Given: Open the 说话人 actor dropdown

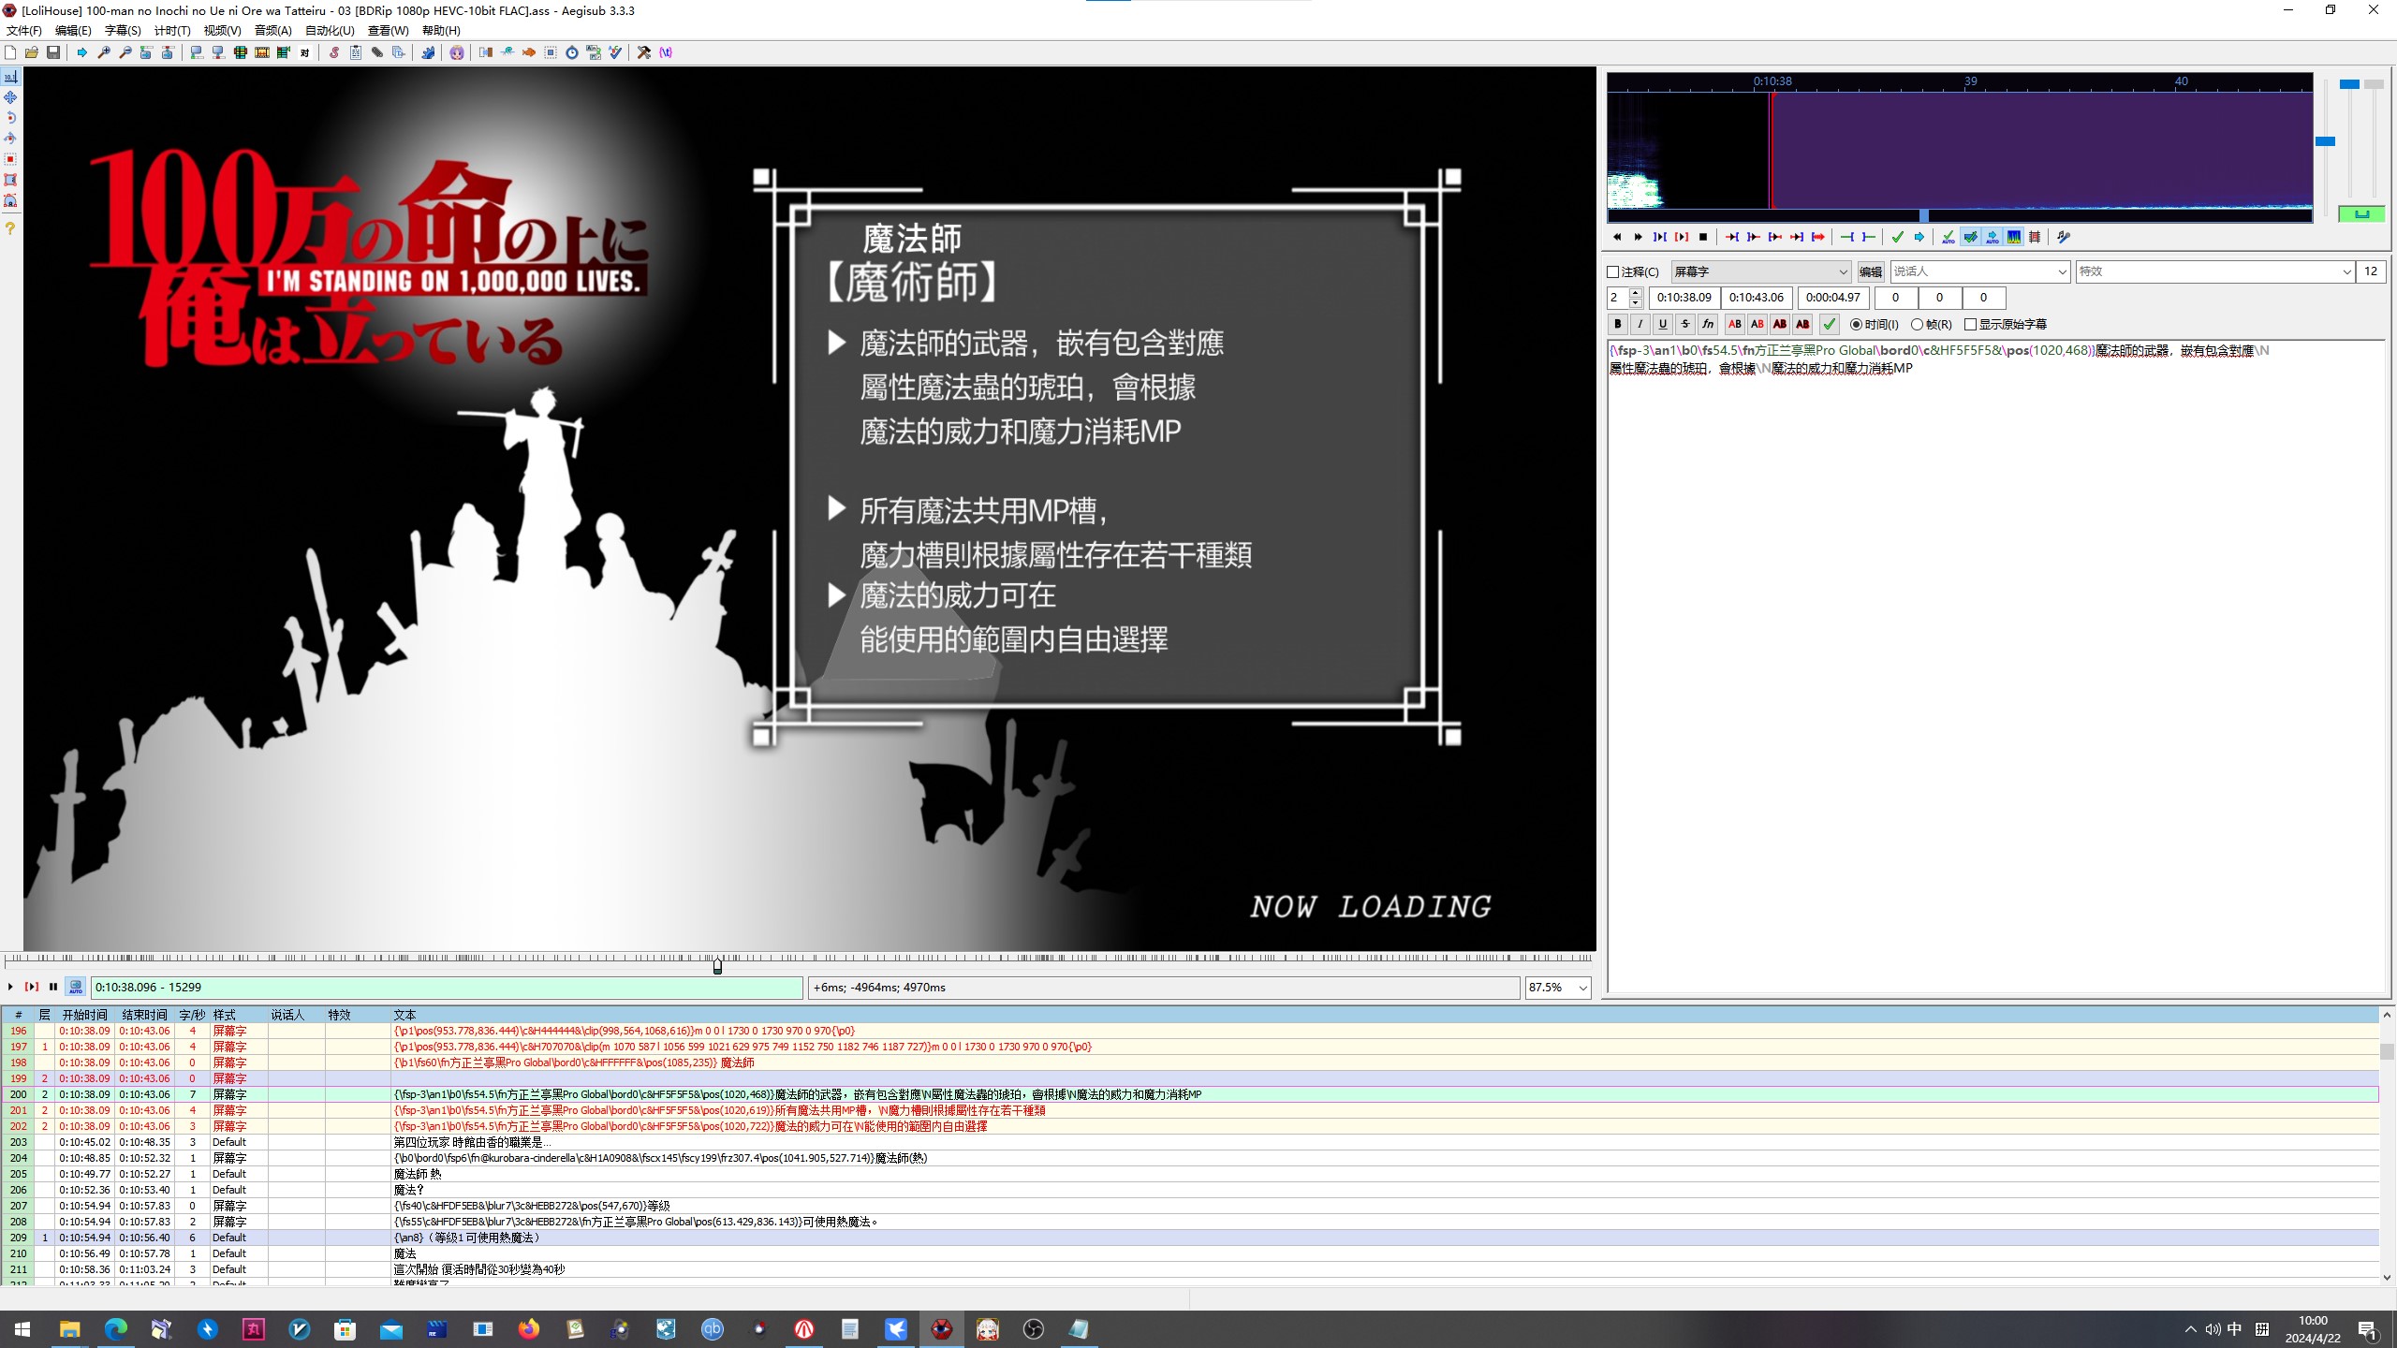Looking at the screenshot, I should point(1979,271).
